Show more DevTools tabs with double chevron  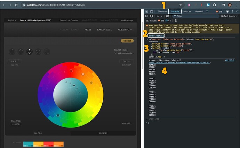coord(207,11)
